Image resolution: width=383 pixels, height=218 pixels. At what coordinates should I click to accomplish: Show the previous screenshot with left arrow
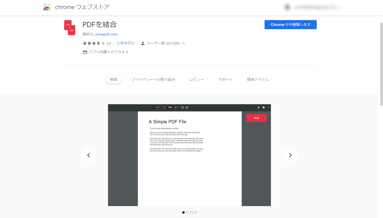88,155
